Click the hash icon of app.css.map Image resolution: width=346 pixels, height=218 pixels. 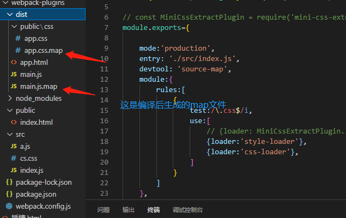(x=18, y=50)
